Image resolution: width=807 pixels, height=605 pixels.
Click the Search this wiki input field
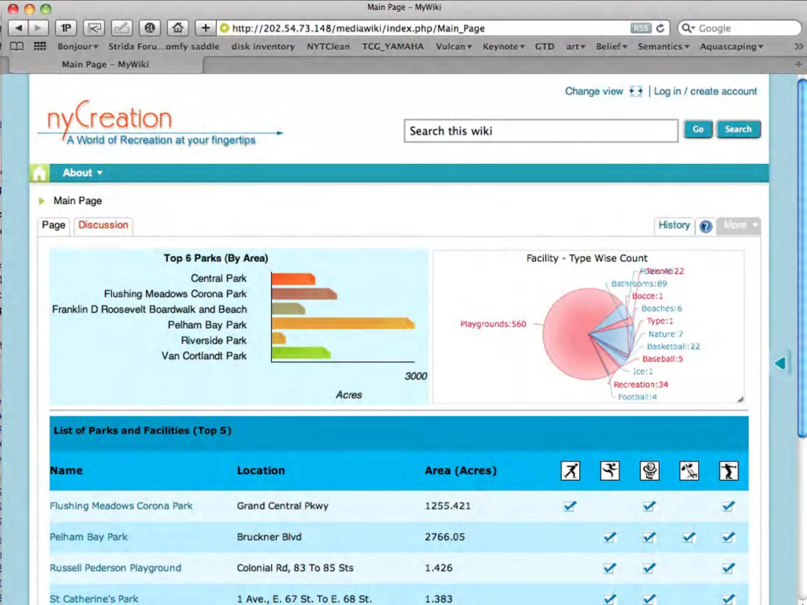tap(541, 131)
